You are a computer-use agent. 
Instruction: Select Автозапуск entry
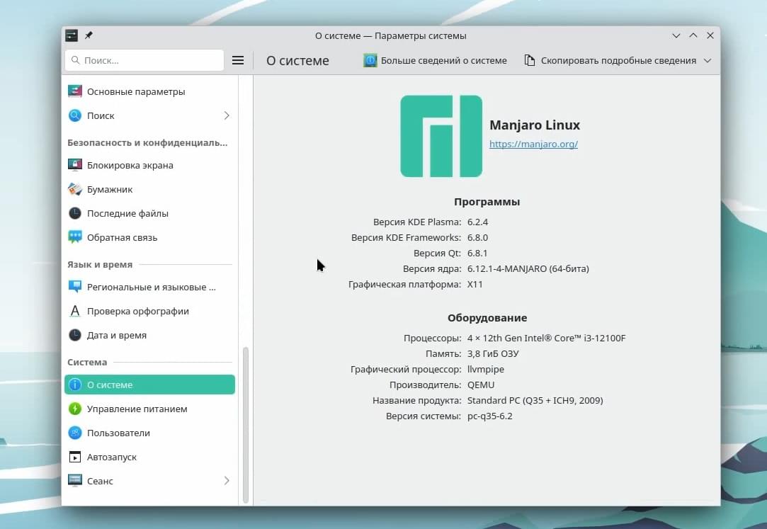[149, 457]
